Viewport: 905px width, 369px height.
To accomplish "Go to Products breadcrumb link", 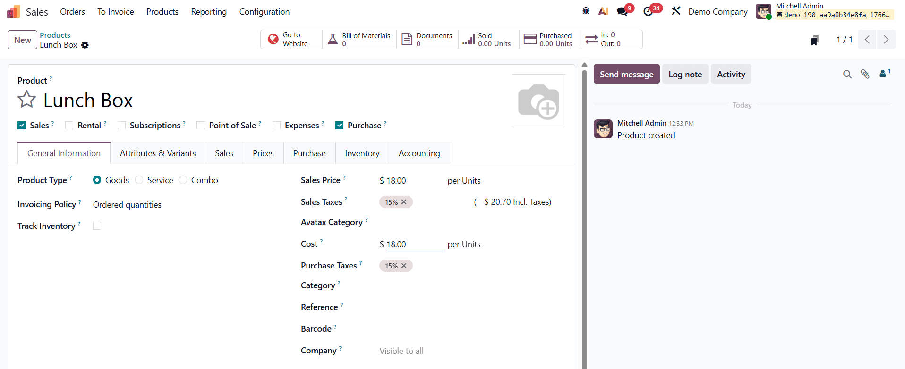I will (x=55, y=35).
